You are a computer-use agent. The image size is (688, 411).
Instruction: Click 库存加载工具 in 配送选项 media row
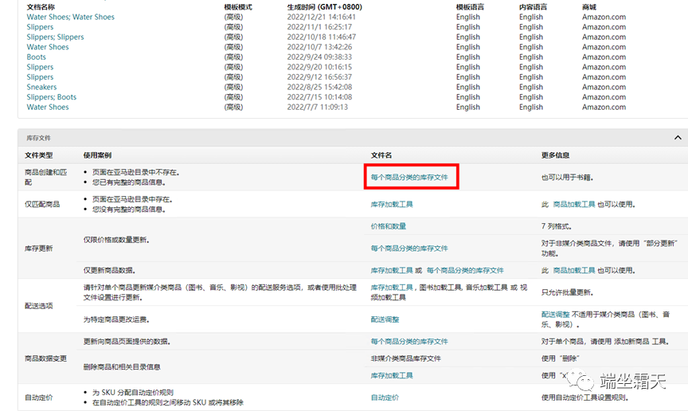(x=392, y=288)
